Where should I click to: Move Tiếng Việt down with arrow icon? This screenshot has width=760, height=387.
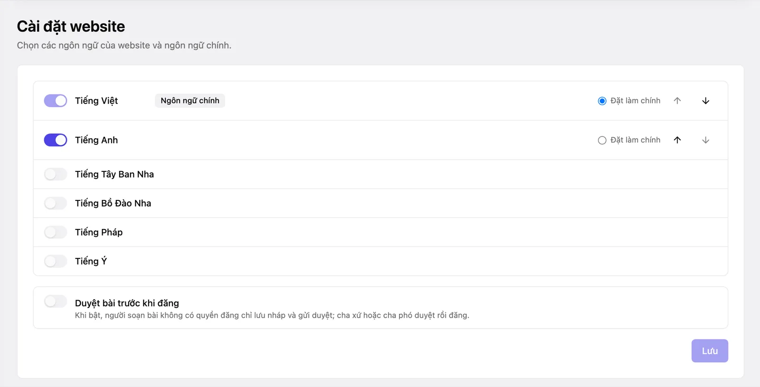click(x=705, y=101)
